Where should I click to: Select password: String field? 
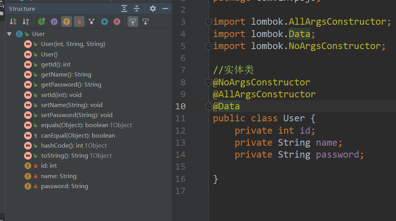coord(65,186)
